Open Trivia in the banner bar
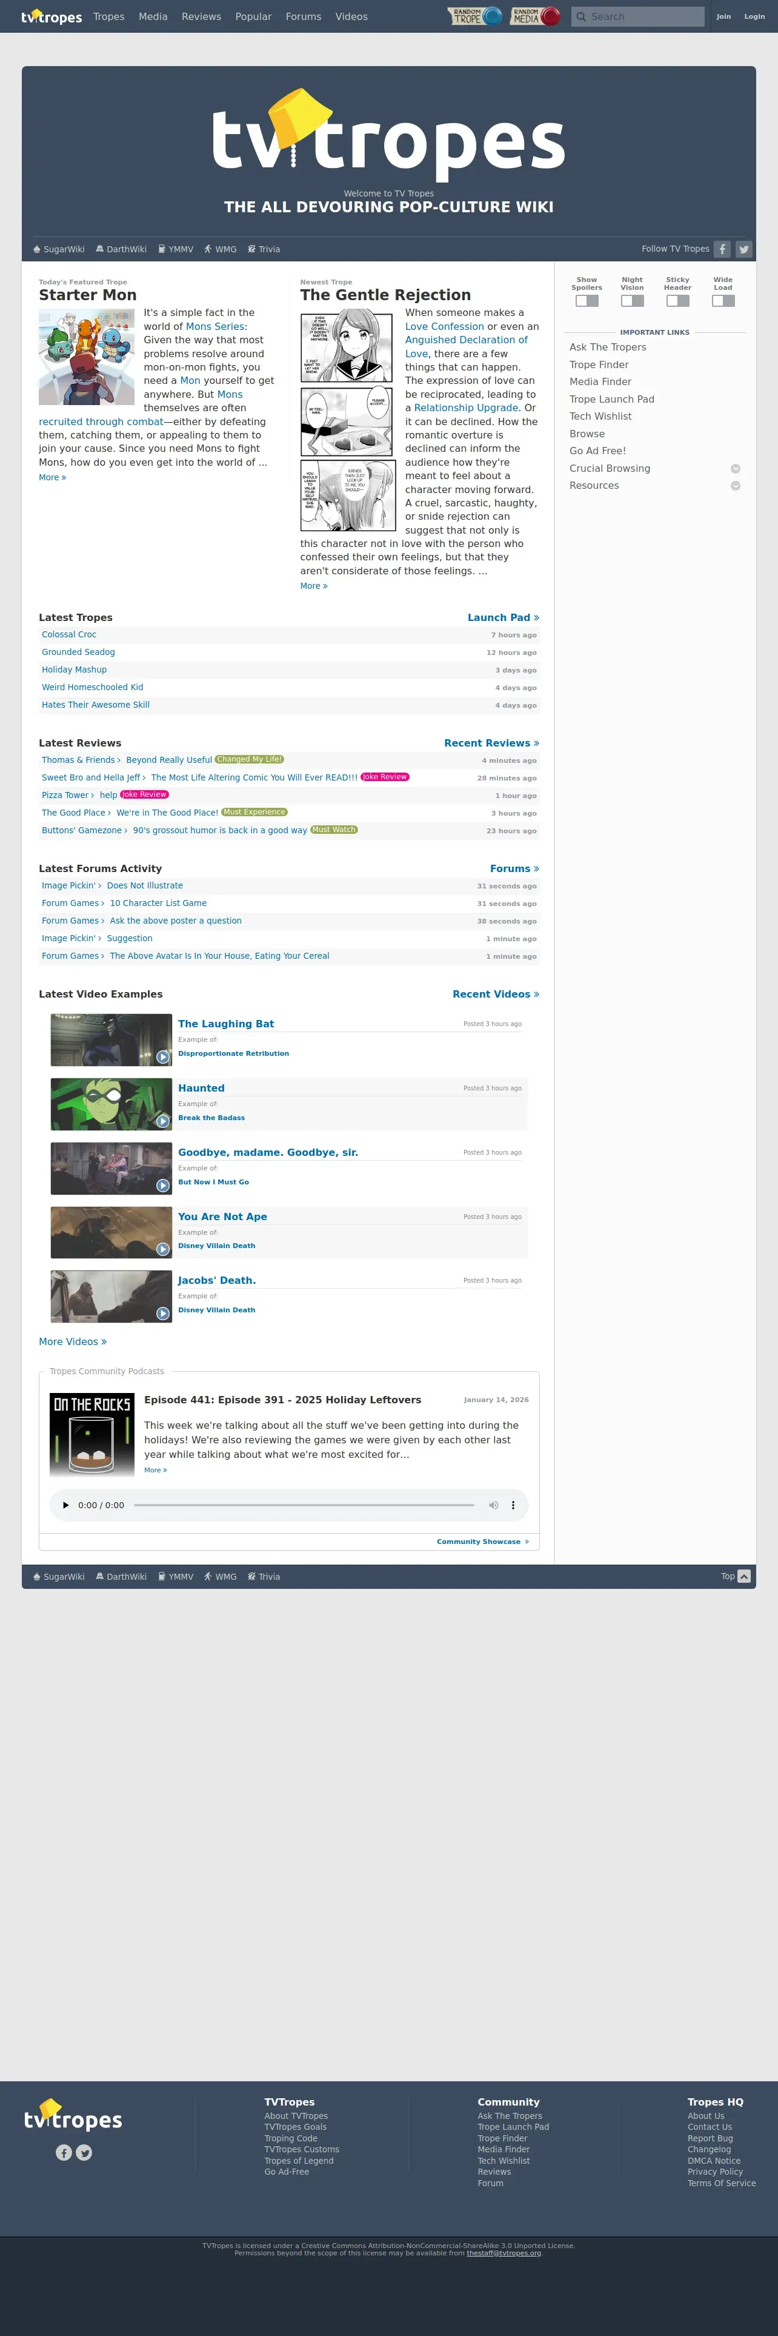This screenshot has height=2336, width=778. (x=264, y=249)
